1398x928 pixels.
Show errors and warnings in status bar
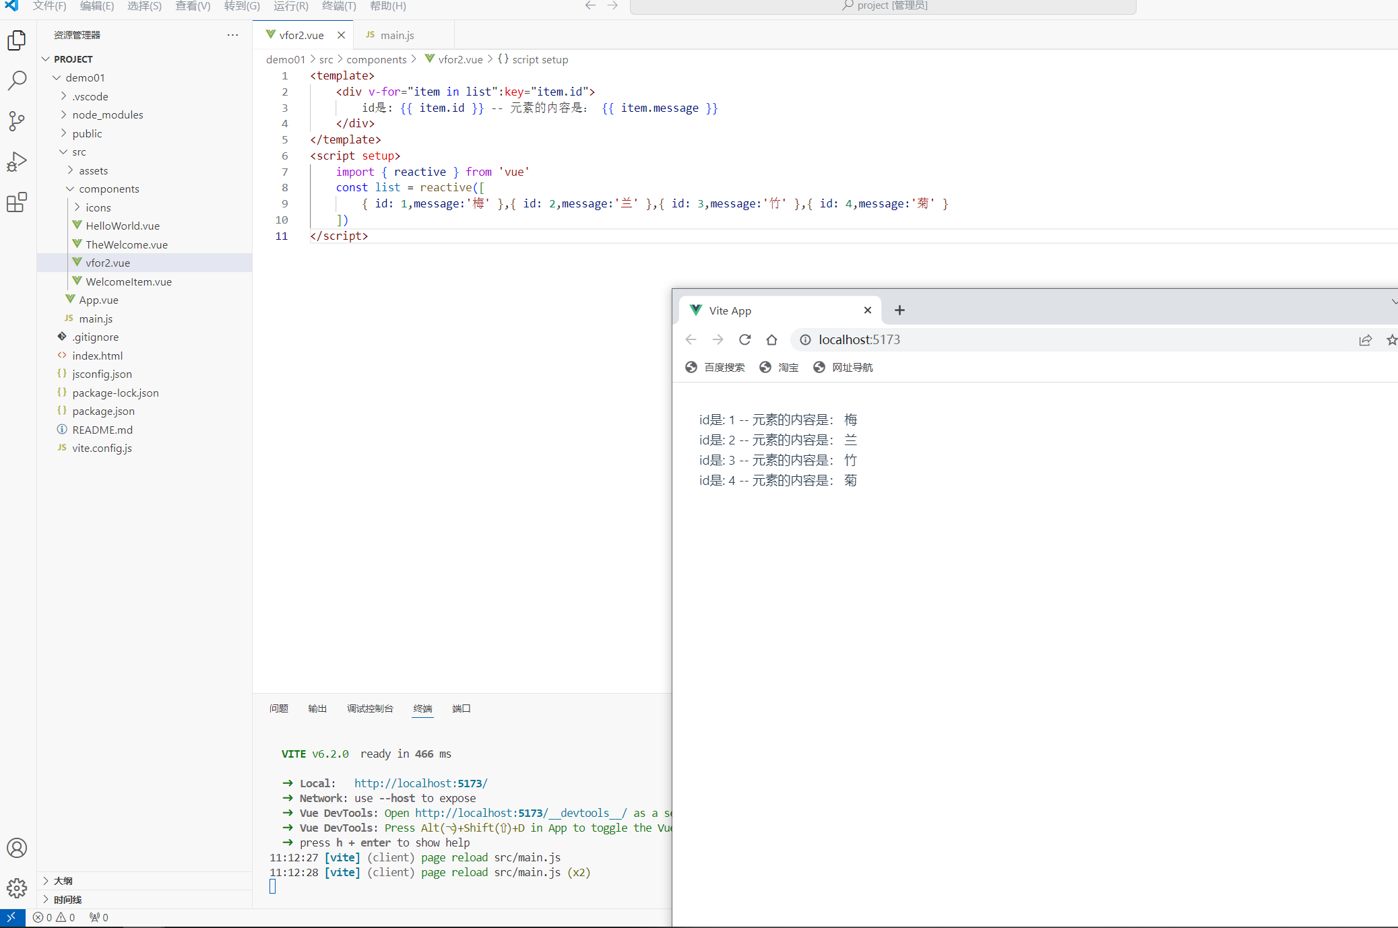point(54,917)
